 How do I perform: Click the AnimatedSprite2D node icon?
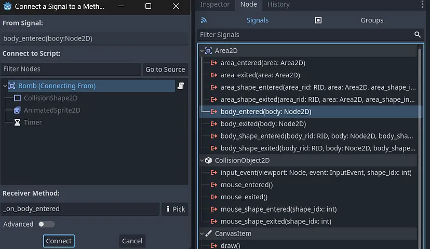point(17,110)
